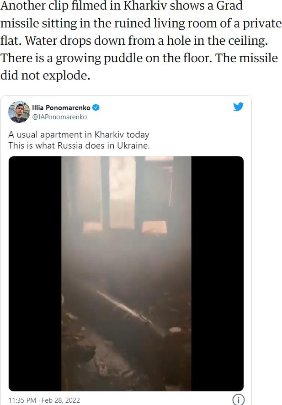Play the embedded Kharkiv apartment video
282x405 pixels.
pyautogui.click(x=126, y=273)
